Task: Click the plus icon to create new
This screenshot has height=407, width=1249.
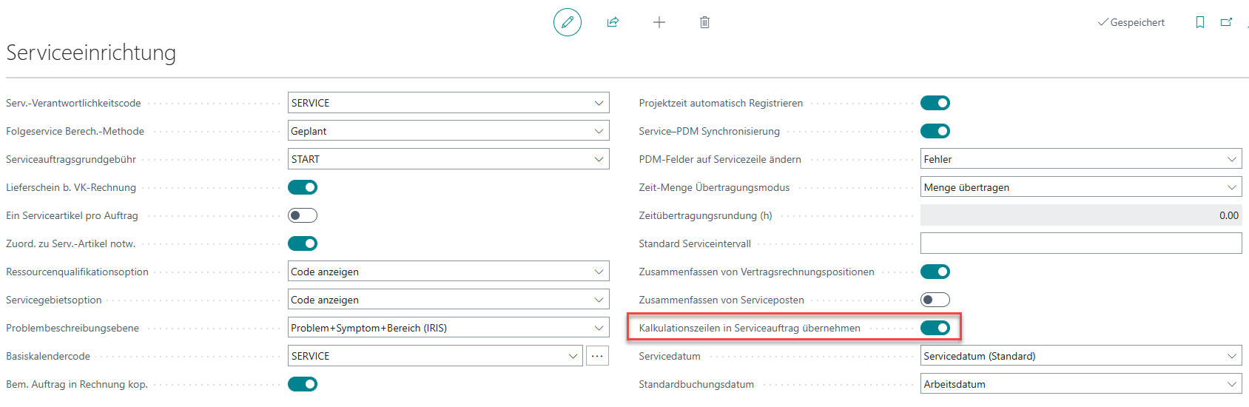Action: tap(659, 22)
